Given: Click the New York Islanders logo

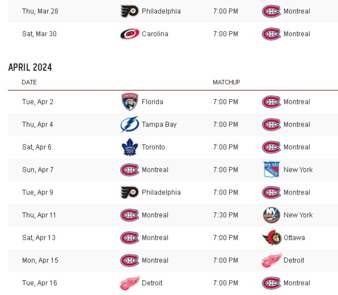Looking at the screenshot, I should click(271, 215).
